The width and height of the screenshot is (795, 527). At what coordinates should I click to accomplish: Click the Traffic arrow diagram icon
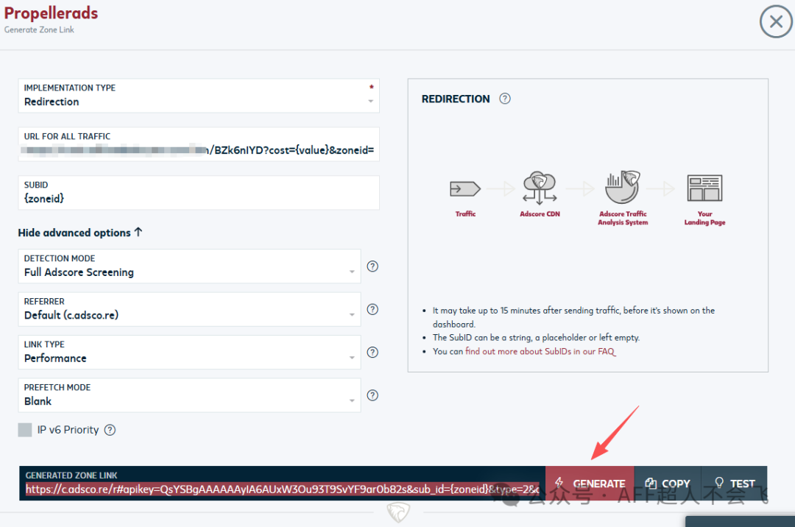[465, 189]
